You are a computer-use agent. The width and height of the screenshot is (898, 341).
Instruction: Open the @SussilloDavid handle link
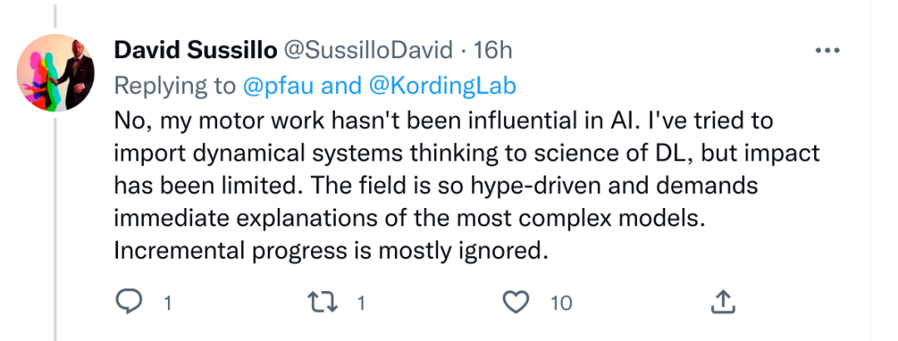(368, 51)
